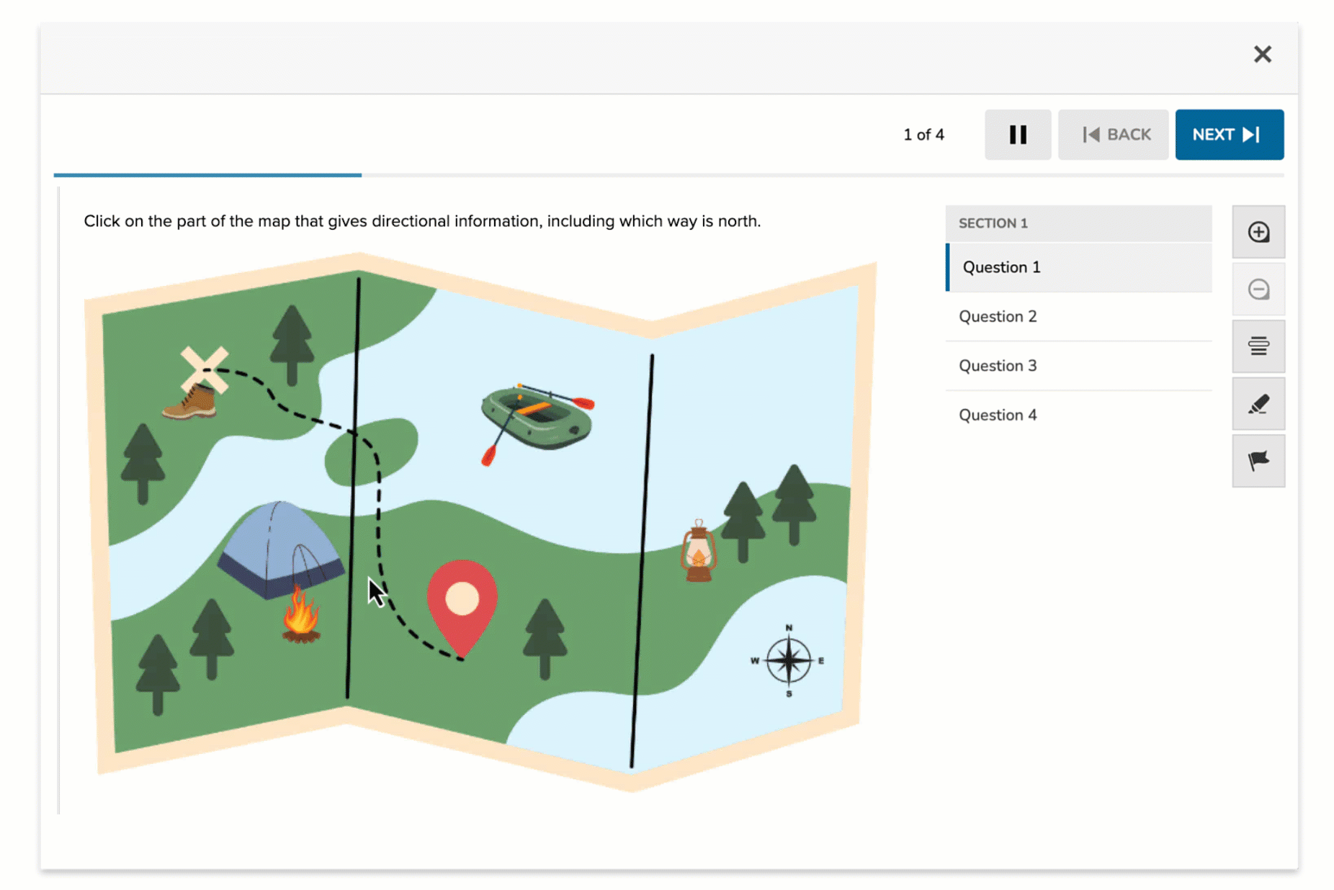Click the red location pin on the map
1334x890 pixels.
pos(462,608)
